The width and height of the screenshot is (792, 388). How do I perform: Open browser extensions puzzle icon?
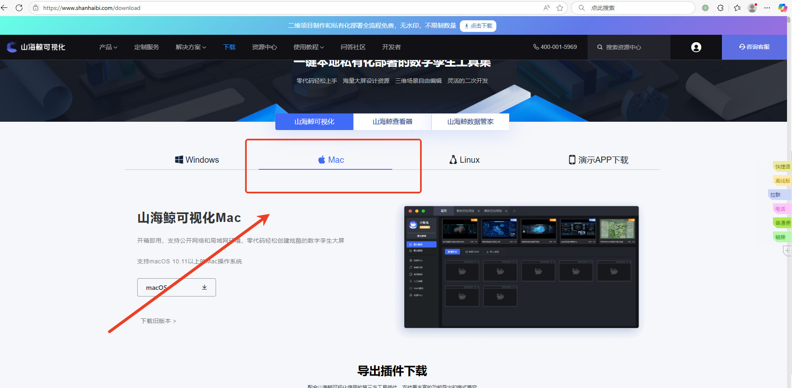(x=721, y=8)
